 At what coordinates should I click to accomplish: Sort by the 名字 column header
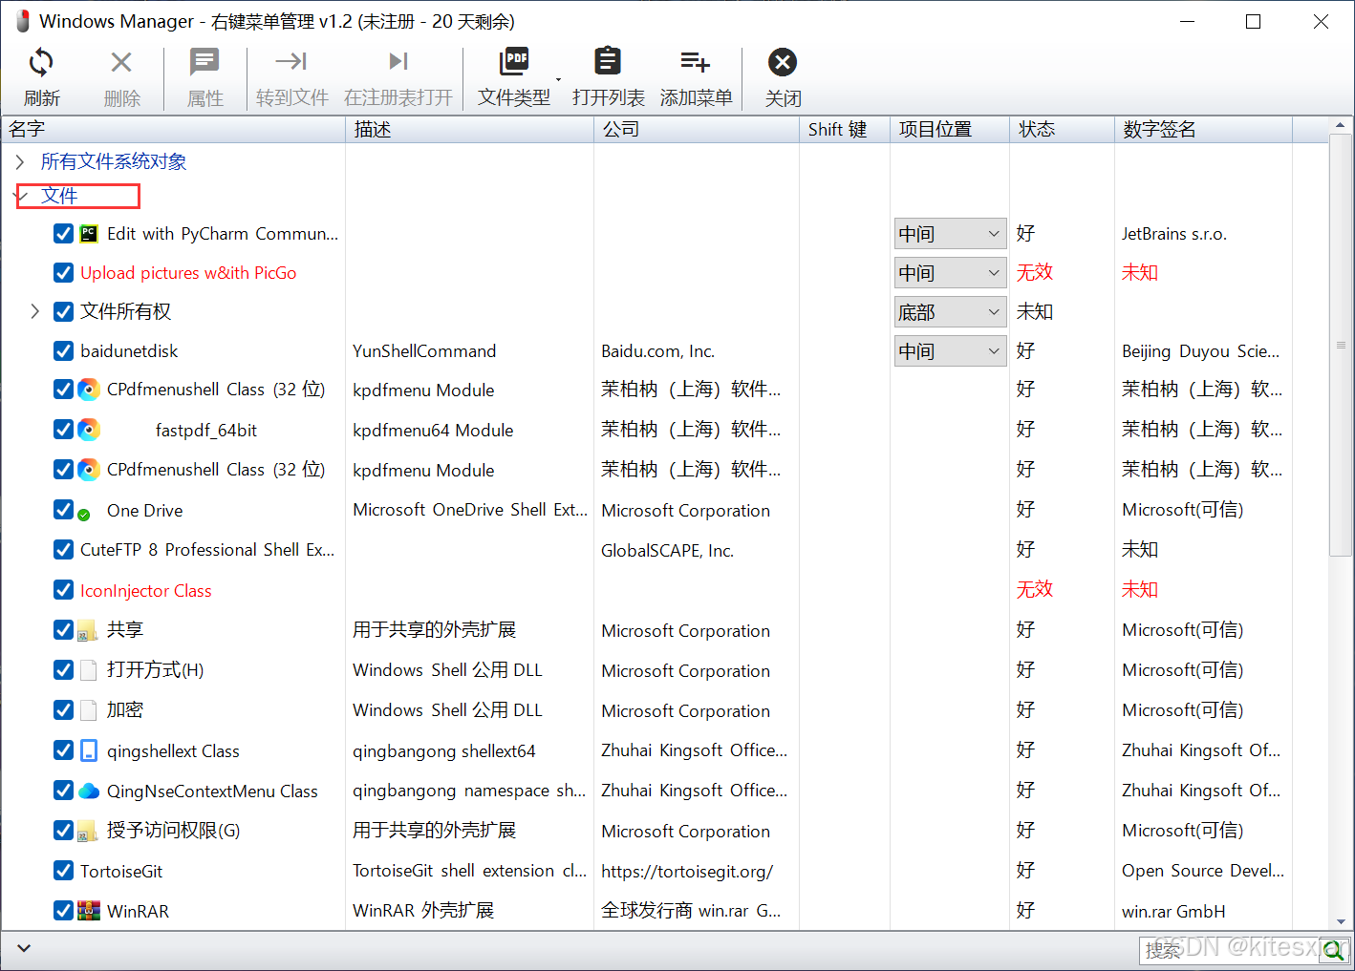(173, 129)
